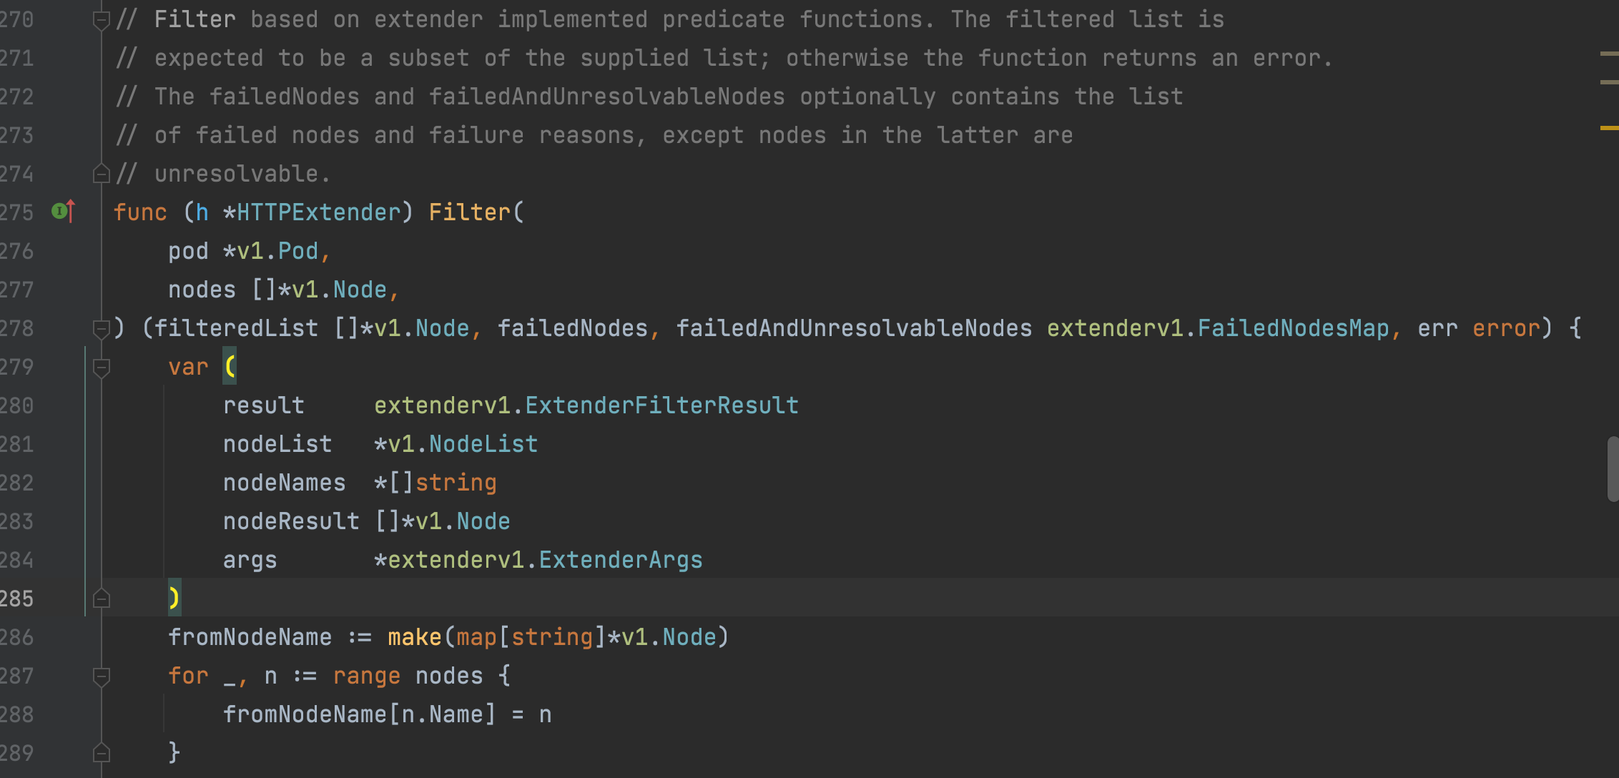The width and height of the screenshot is (1619, 778).
Task: Click the HTTPExtender receiver type name
Action: point(318,212)
